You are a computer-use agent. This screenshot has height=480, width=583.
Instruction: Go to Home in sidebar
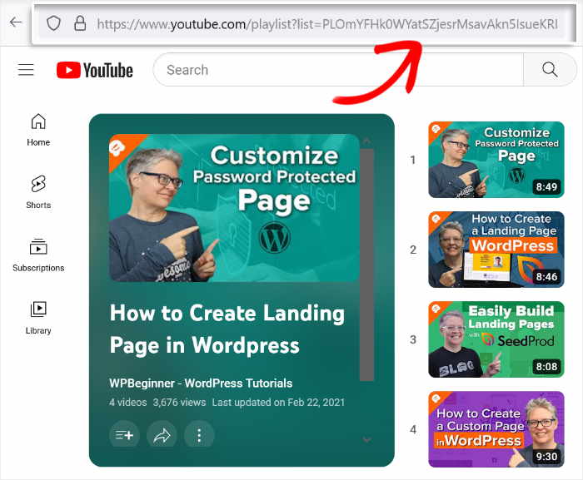pos(38,130)
